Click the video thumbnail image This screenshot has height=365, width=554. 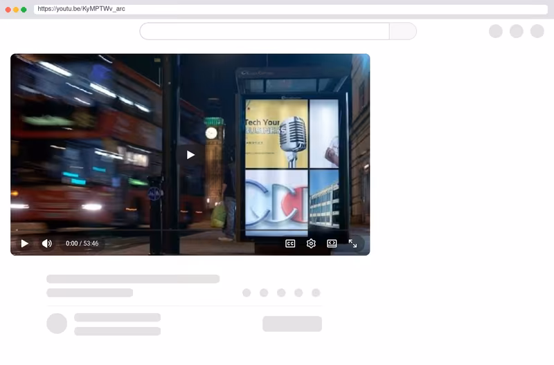[190, 154]
